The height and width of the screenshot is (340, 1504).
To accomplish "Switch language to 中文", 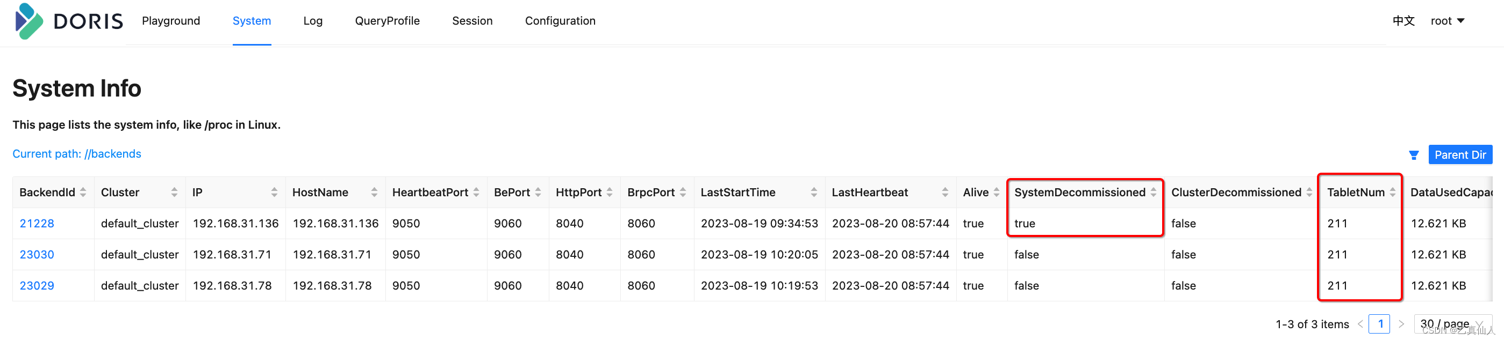I will [1403, 21].
